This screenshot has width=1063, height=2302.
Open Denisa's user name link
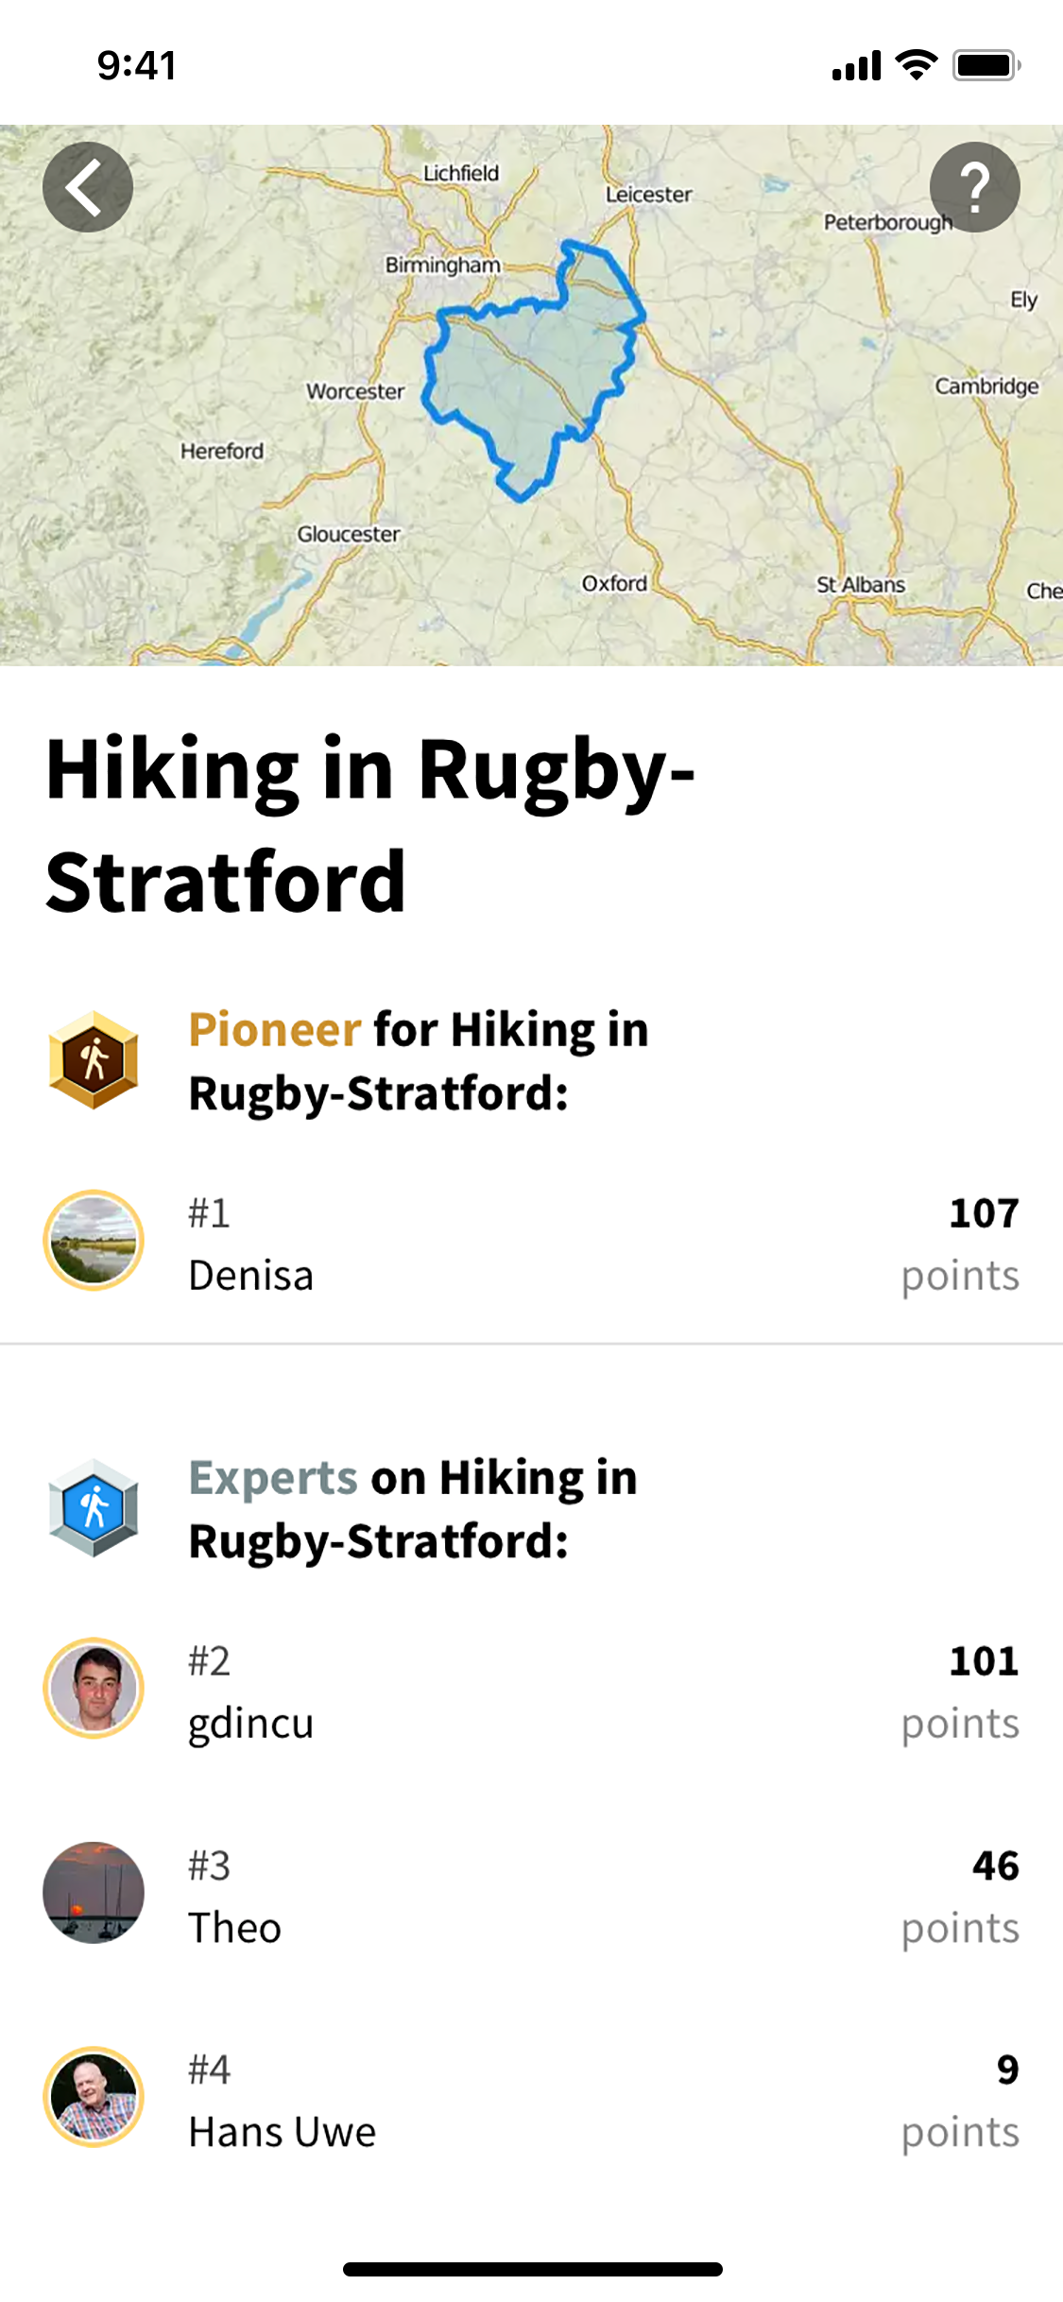tap(250, 1276)
